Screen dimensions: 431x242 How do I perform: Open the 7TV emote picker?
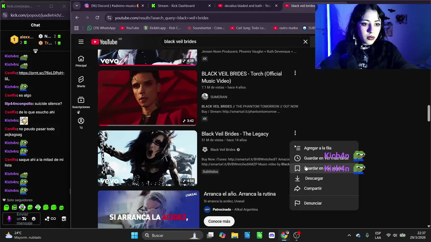click(x=24, y=219)
